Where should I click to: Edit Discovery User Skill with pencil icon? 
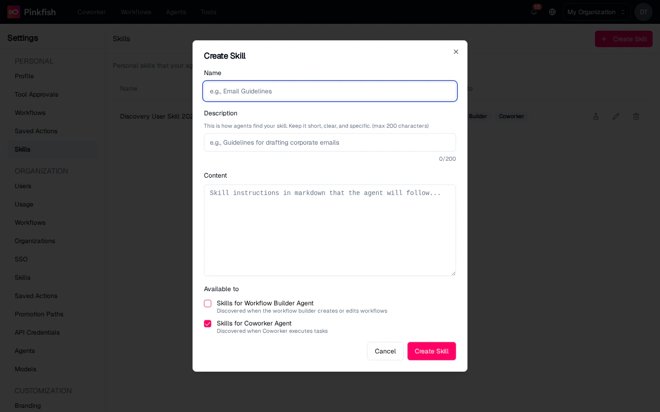pyautogui.click(x=616, y=116)
